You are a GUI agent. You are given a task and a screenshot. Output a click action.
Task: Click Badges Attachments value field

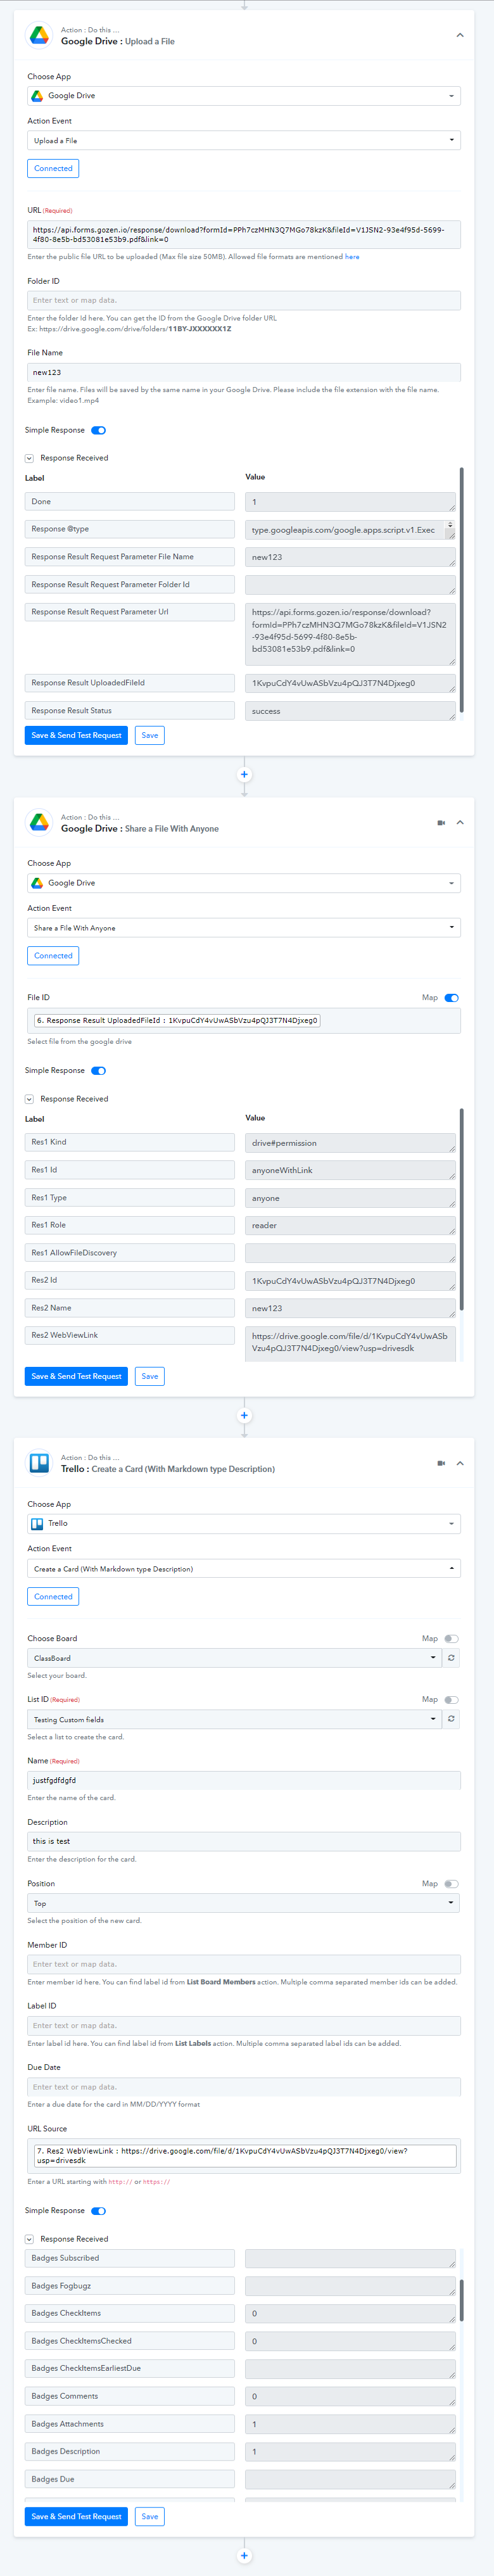[350, 2424]
